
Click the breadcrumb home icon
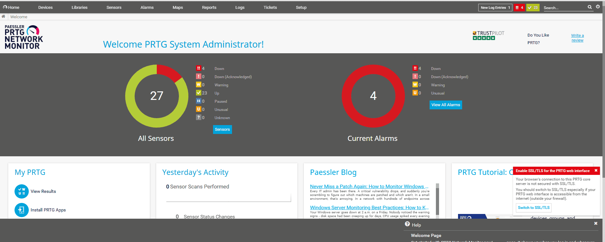(3, 16)
